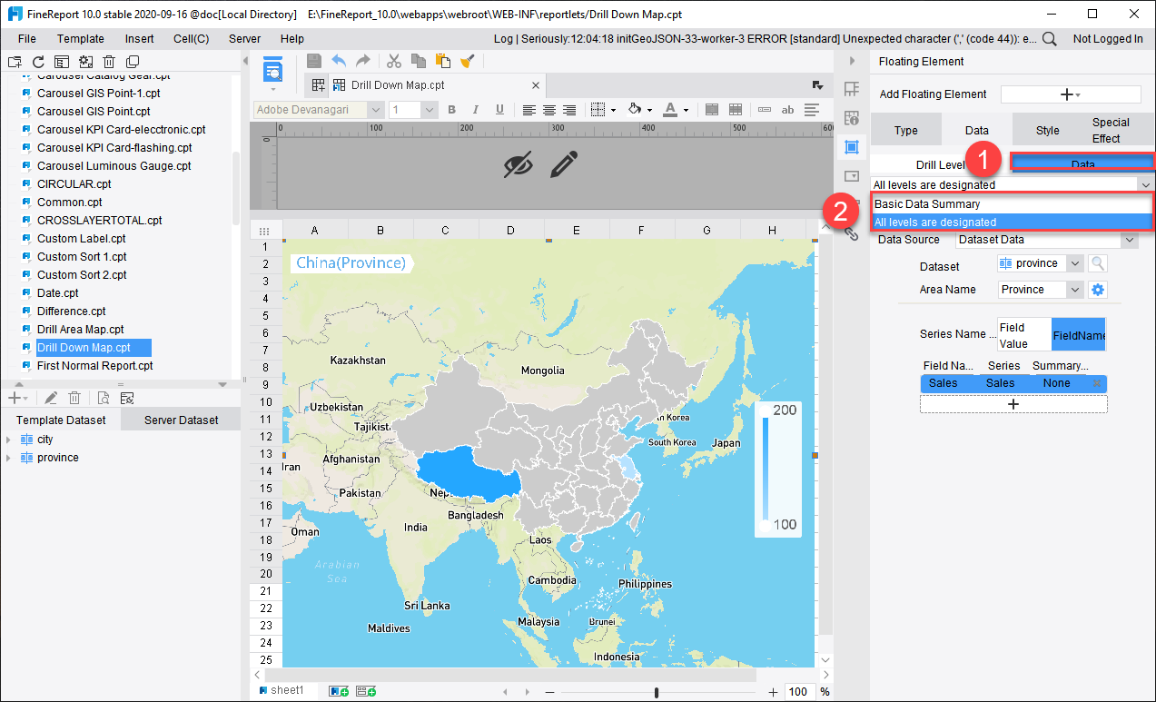Click the zoom percentage input field
The width and height of the screenshot is (1156, 702).
[x=798, y=690]
